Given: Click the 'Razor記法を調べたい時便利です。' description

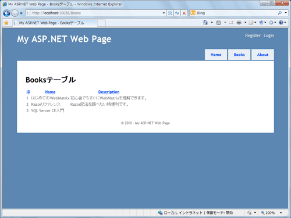Looking at the screenshot, I should (x=100, y=104).
